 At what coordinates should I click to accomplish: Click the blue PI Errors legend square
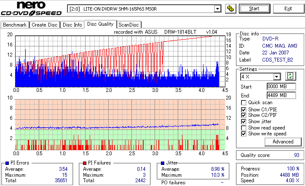click(x=7, y=163)
